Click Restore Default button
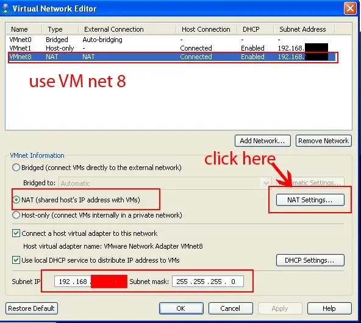This screenshot has height=323, width=361. click(x=32, y=308)
